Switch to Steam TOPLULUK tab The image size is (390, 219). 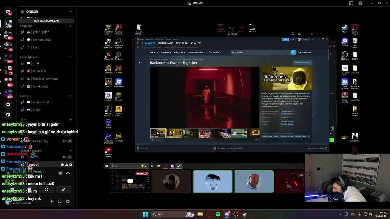pos(182,43)
